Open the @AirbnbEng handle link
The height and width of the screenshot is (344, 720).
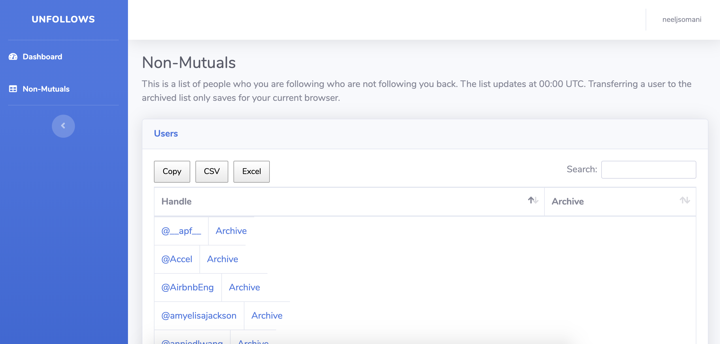click(188, 287)
